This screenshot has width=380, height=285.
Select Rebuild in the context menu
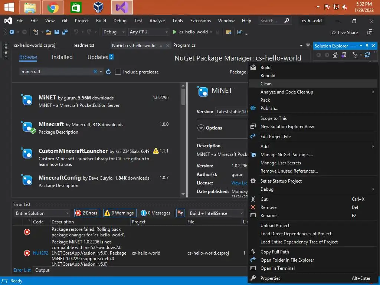pyautogui.click(x=313, y=76)
